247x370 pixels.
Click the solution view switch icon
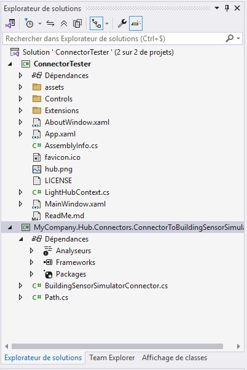coord(10,23)
